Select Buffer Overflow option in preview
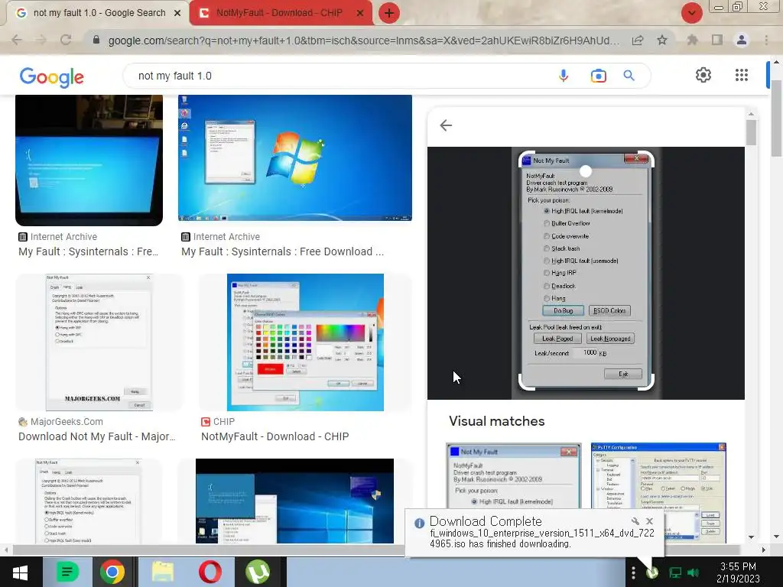The image size is (783, 587). [567, 223]
